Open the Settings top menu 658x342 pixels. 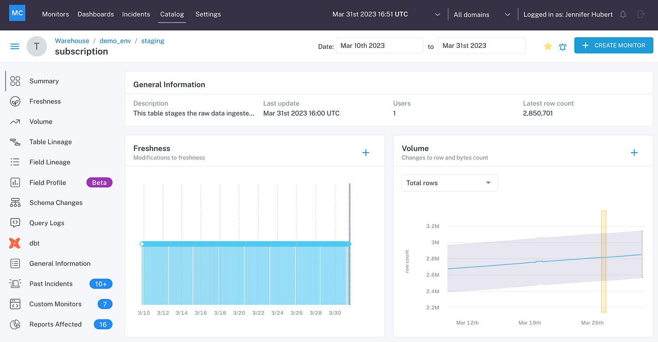click(x=208, y=14)
